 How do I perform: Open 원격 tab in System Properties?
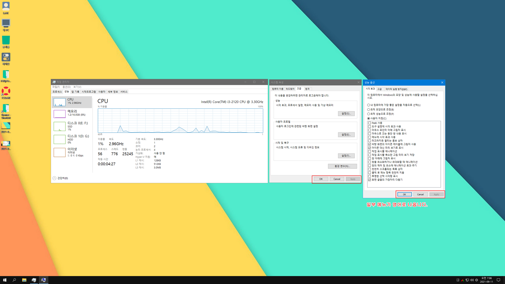coord(307,89)
